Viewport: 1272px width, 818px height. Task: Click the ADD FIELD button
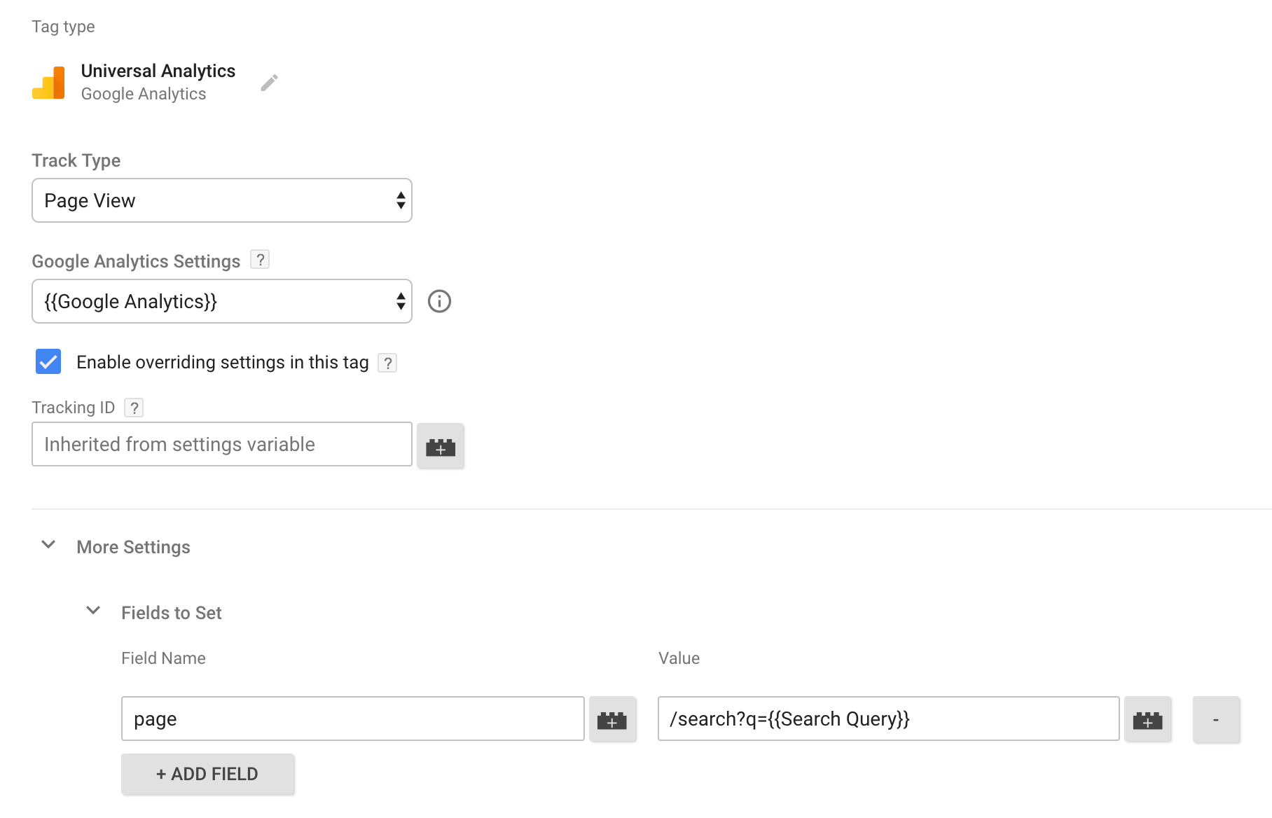[207, 774]
